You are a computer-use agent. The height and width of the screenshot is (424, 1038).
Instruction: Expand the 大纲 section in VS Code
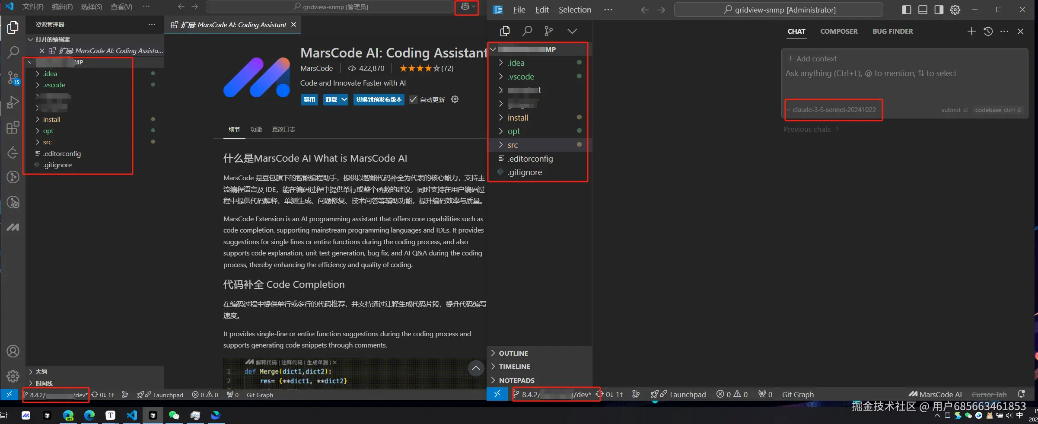pyautogui.click(x=94, y=372)
